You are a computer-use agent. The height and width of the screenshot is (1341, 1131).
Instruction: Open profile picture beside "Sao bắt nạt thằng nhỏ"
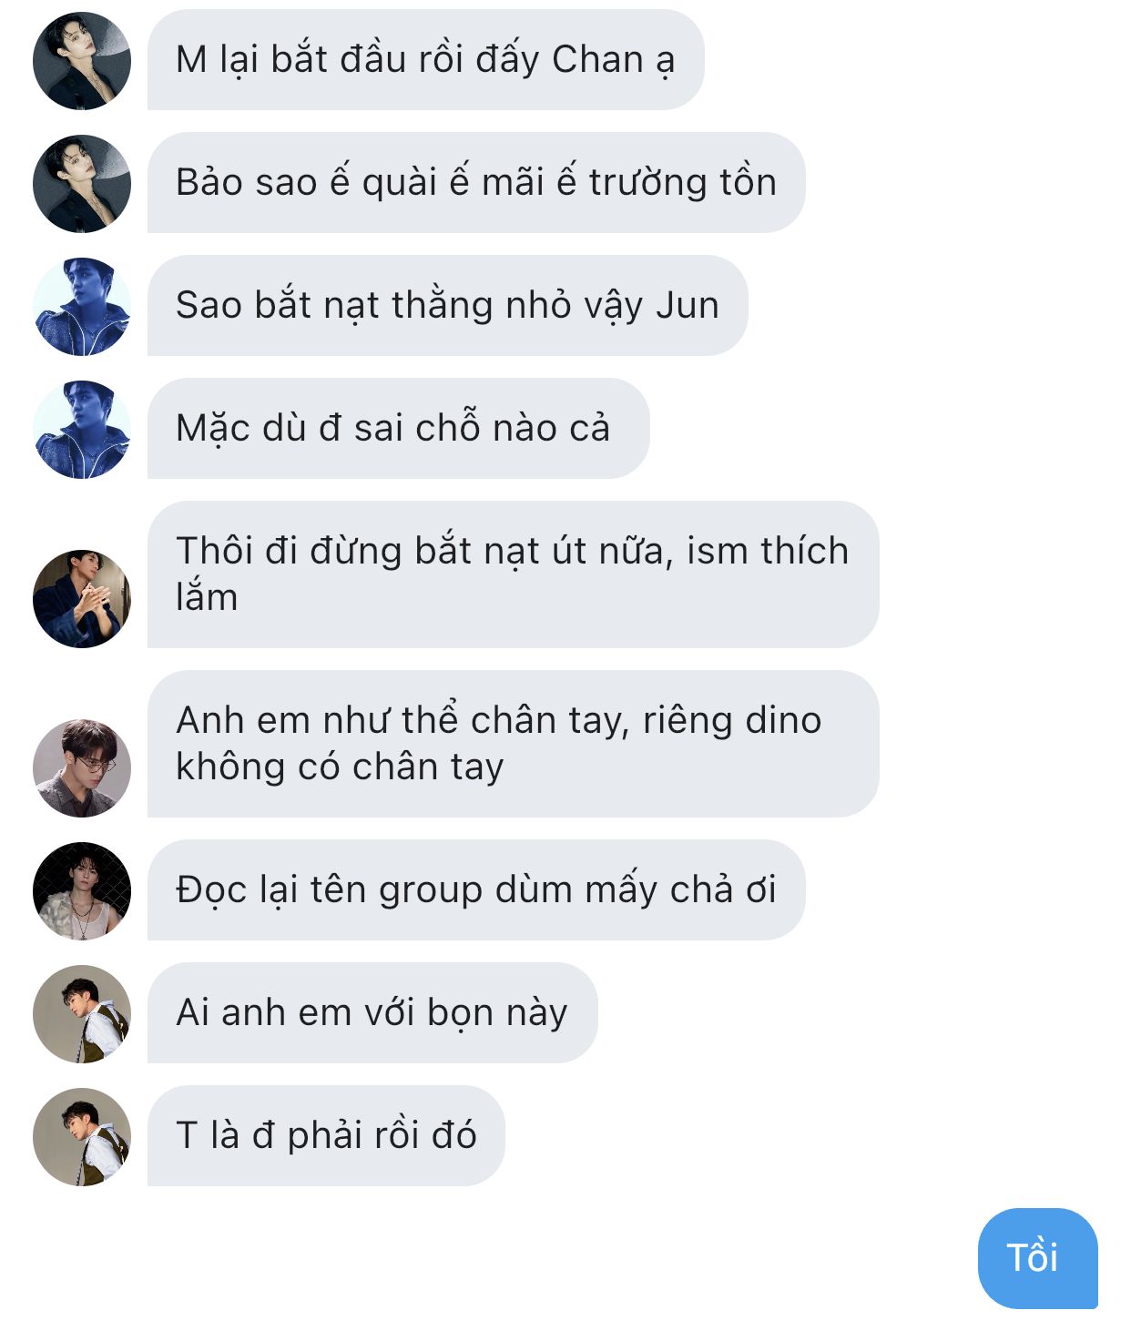click(82, 307)
